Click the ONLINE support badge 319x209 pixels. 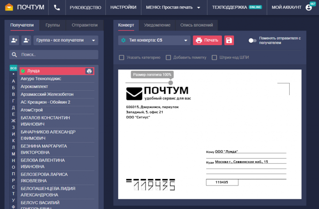click(x=255, y=7)
